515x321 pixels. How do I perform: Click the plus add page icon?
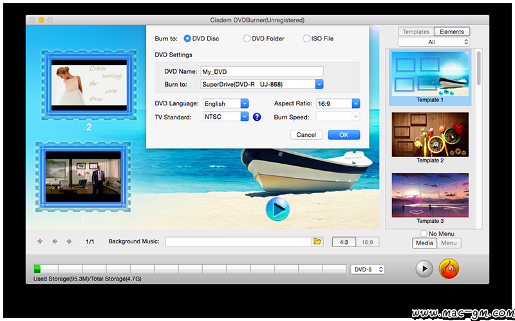click(x=40, y=241)
